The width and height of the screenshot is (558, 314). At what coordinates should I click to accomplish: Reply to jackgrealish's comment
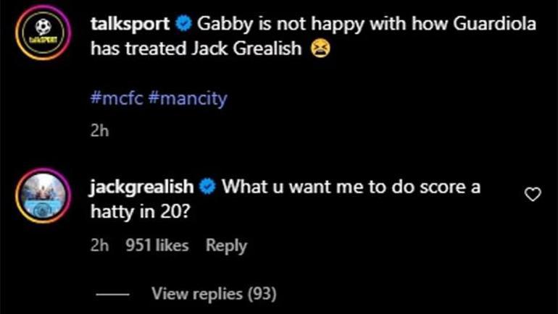(227, 246)
